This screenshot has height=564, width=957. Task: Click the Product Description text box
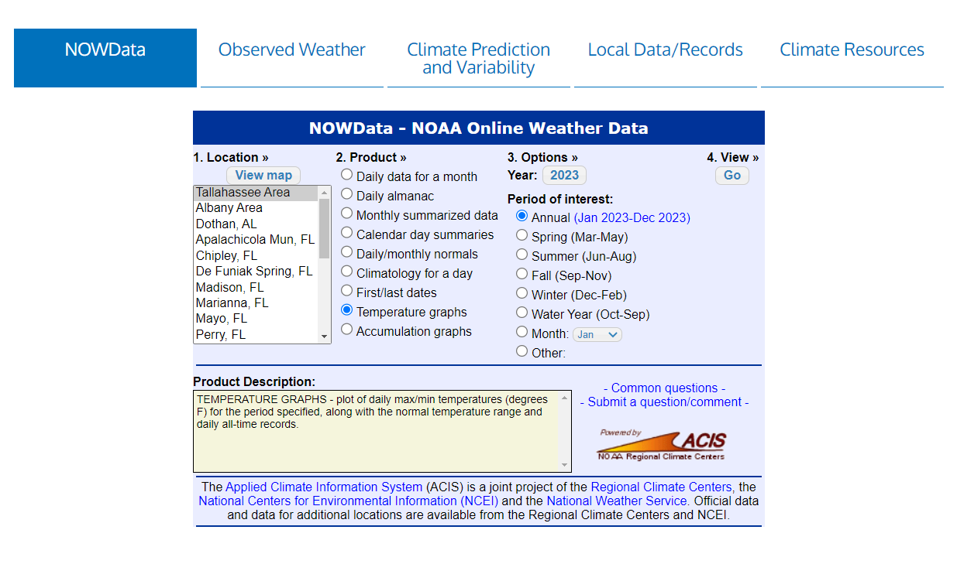click(x=382, y=431)
